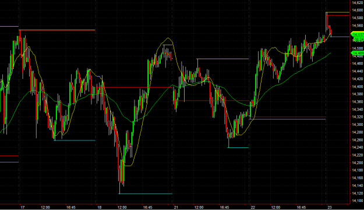
Task: Click date label 17 on time axis
Action: 23,208
